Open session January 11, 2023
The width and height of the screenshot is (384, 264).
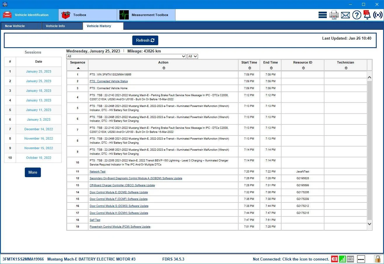pos(39,110)
